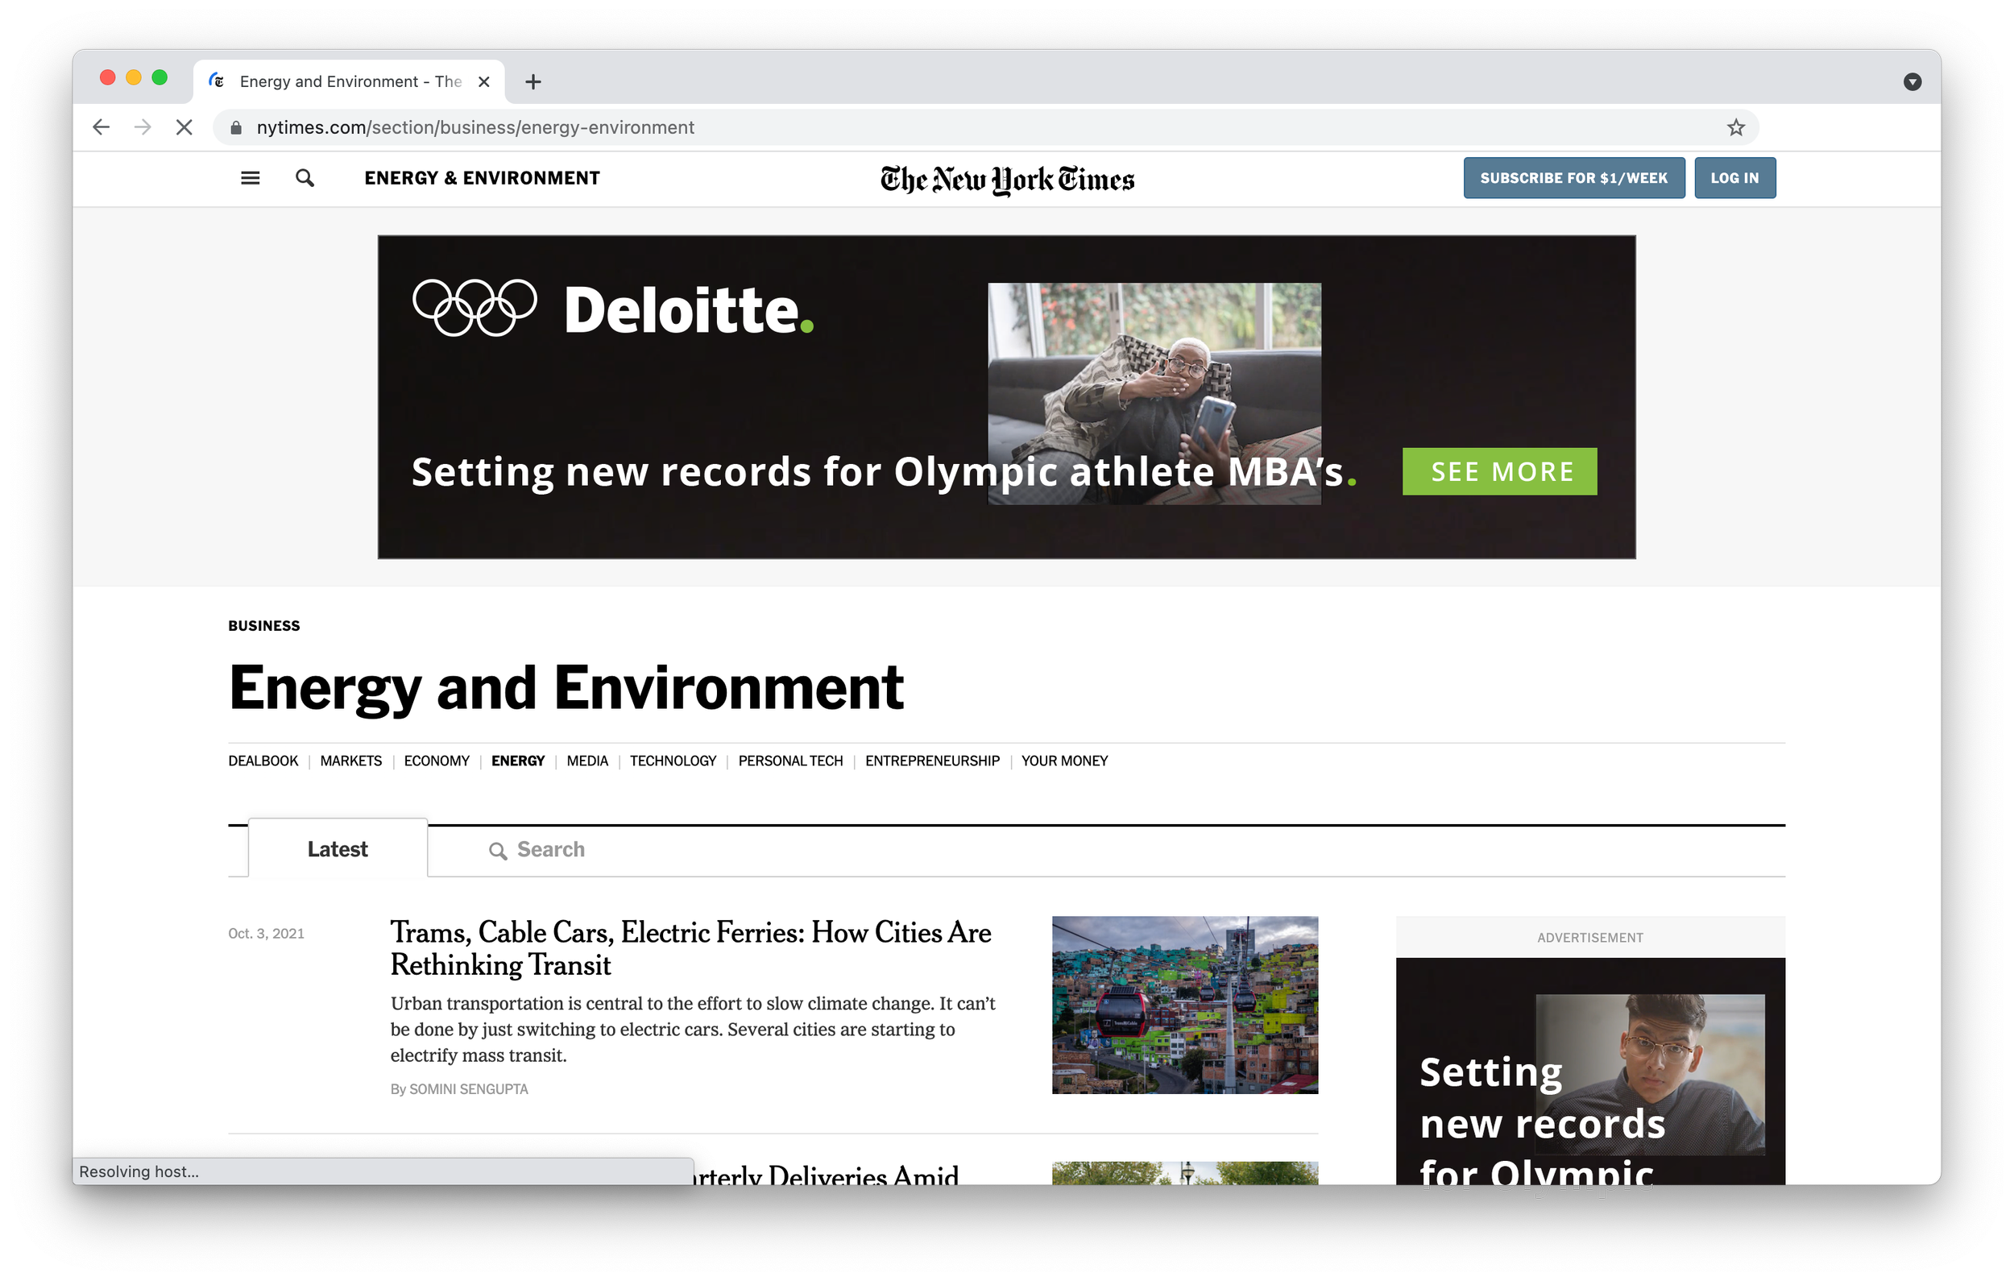The image size is (2014, 1281).
Task: Click See More on Deloitte ad
Action: [x=1498, y=472]
